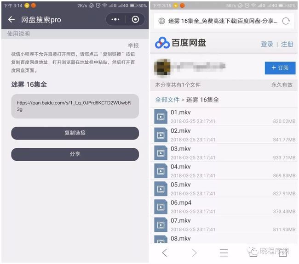
Task: Go forward with browser right arrow
Action: click(194, 253)
